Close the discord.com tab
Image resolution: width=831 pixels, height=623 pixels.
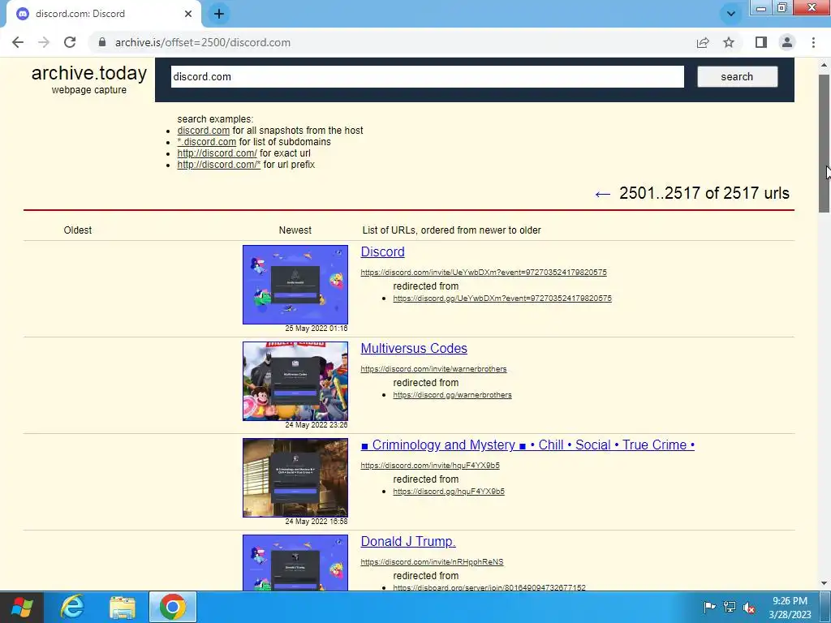[x=188, y=14]
